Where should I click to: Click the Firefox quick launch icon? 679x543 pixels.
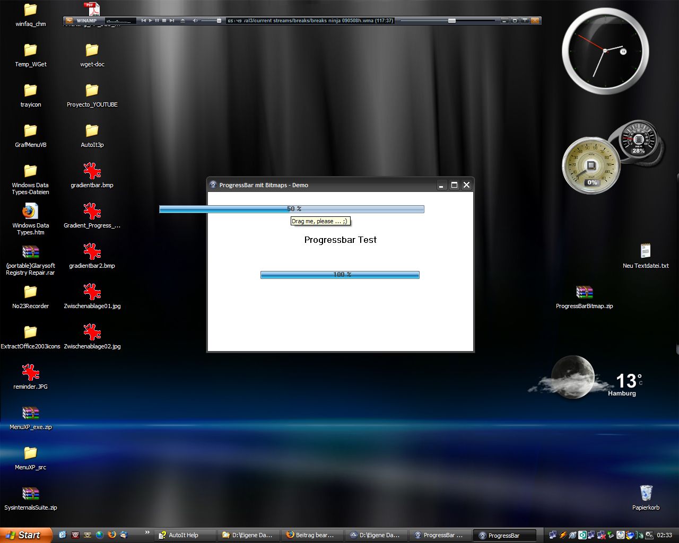point(111,535)
